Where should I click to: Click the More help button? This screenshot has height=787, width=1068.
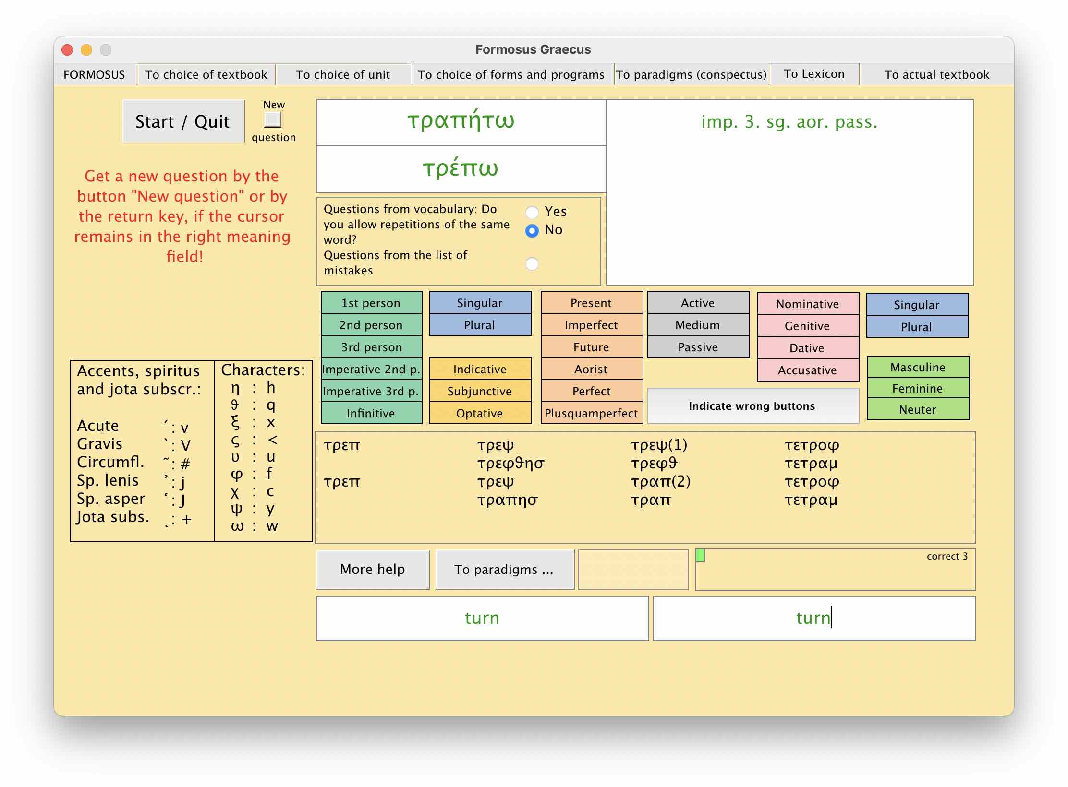click(x=372, y=569)
